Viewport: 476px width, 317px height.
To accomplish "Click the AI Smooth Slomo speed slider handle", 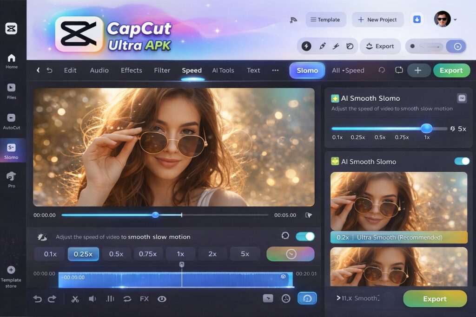I will [x=426, y=129].
